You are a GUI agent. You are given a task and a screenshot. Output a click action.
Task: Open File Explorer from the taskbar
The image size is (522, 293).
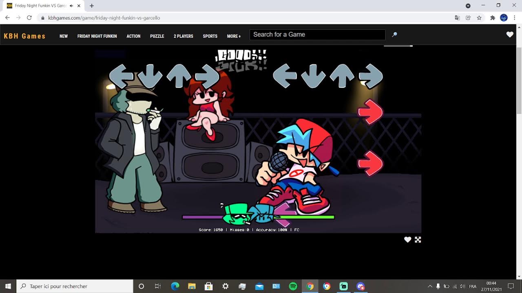coord(192,286)
